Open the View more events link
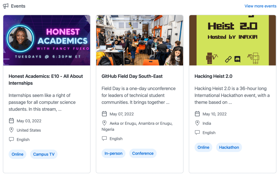This screenshot has height=177, width=280. tap(260, 6)
